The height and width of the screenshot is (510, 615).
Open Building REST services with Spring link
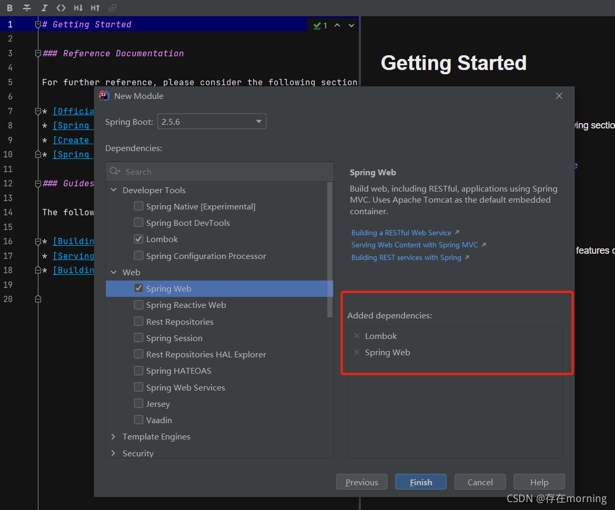click(x=406, y=257)
